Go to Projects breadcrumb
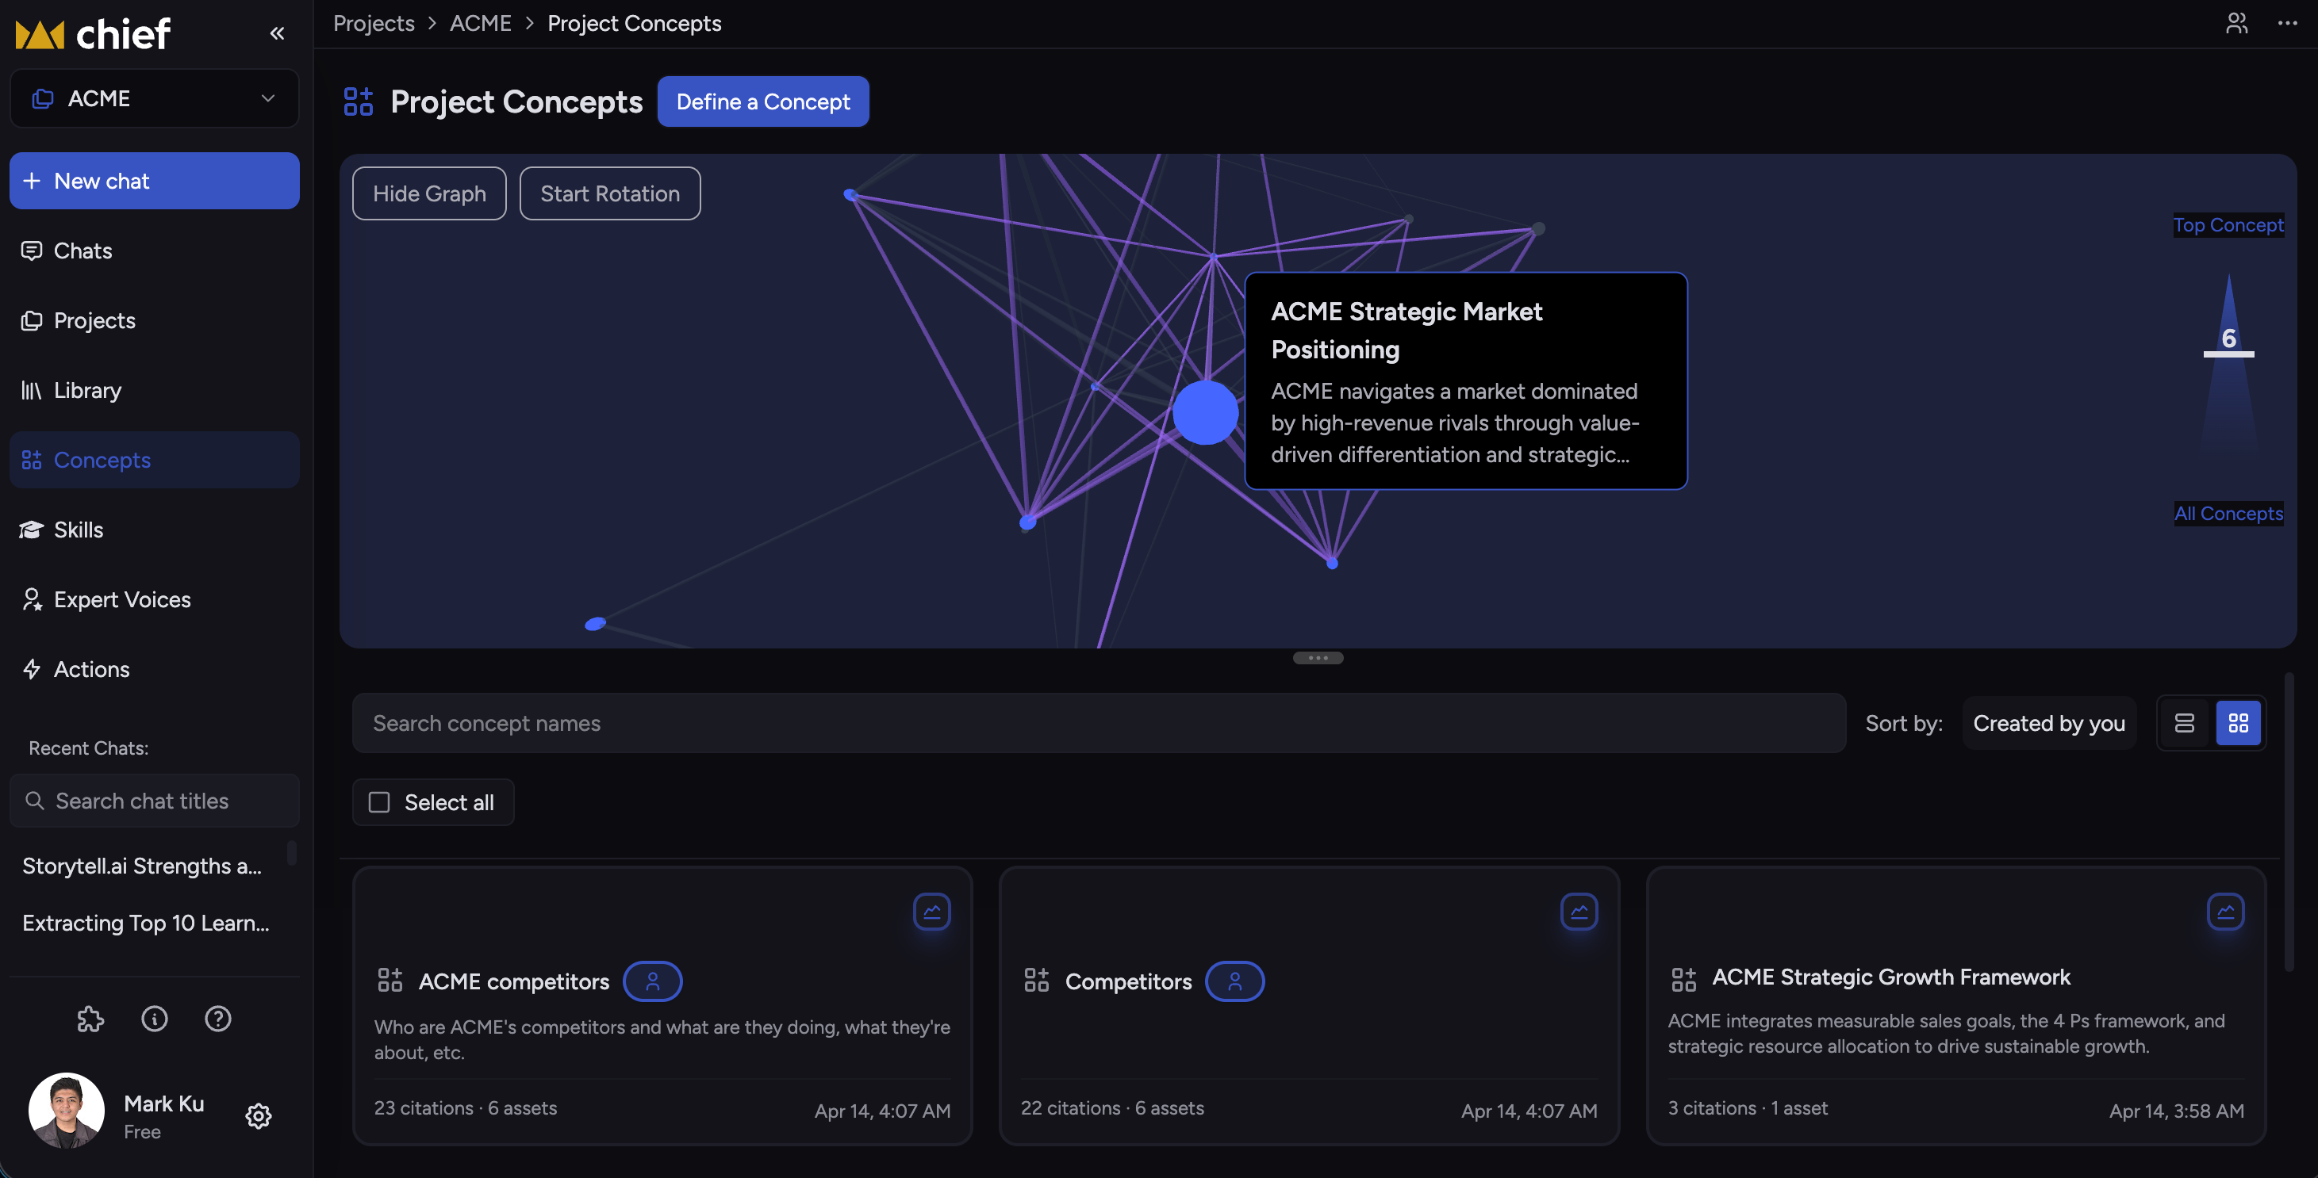Viewport: 2318px width, 1178px height. click(374, 23)
